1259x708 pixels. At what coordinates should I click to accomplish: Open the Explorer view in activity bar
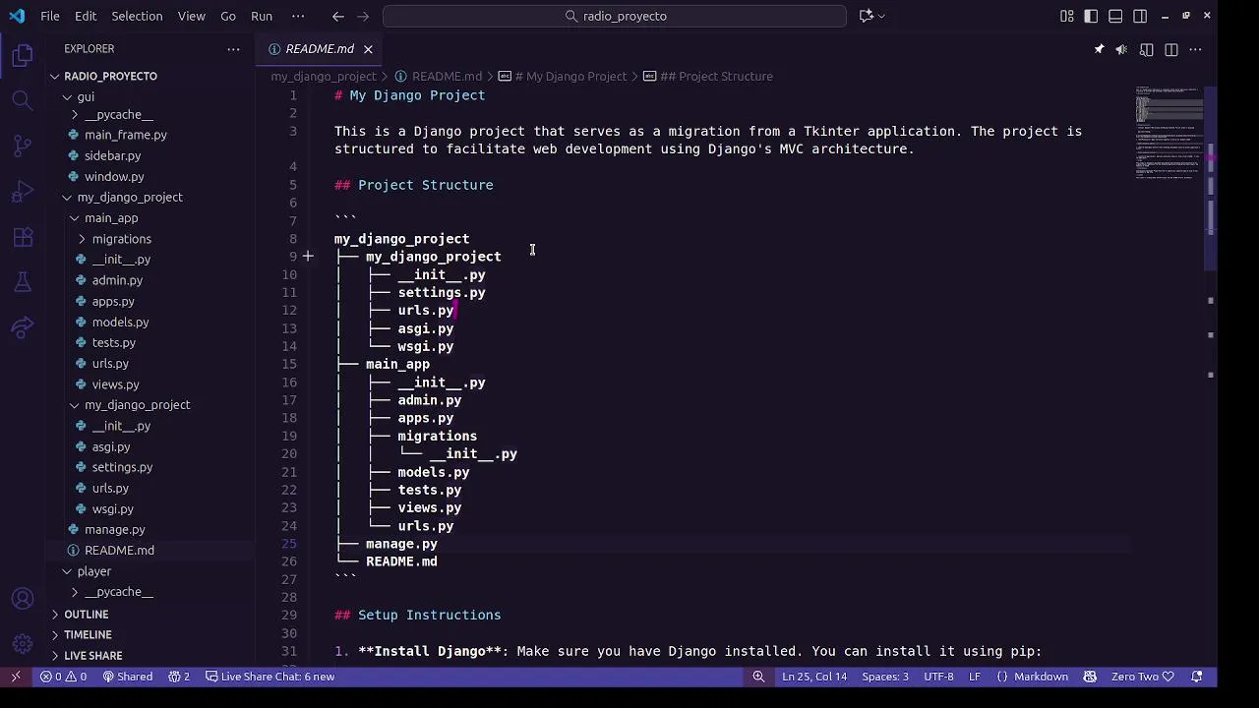(x=23, y=56)
